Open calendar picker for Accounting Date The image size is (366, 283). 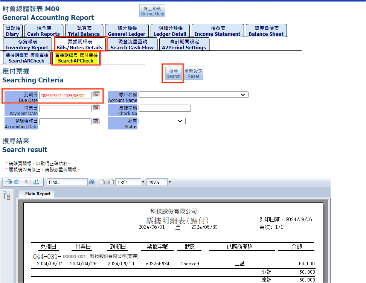[96, 121]
